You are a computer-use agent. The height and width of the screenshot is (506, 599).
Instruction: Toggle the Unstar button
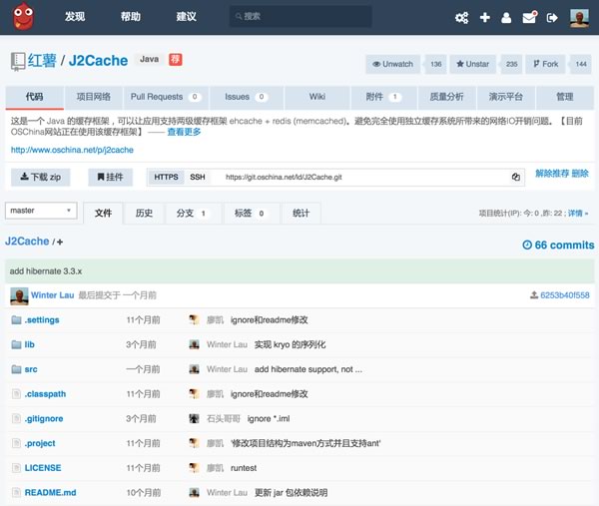coord(472,64)
